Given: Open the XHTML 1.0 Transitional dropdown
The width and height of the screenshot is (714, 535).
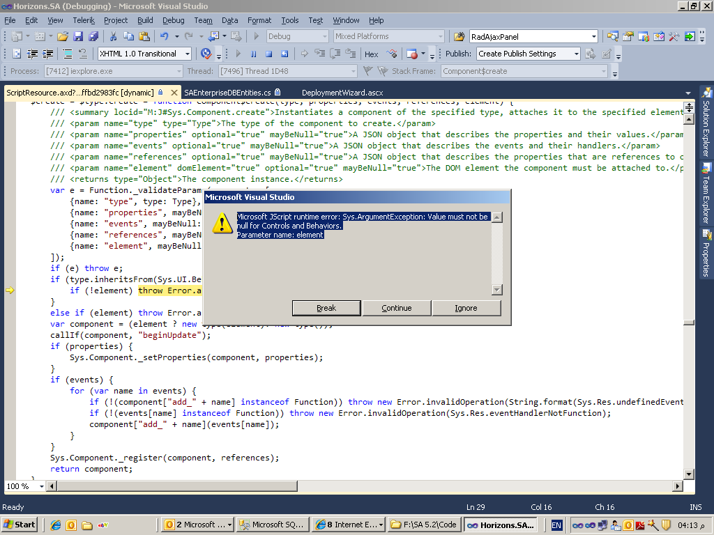Looking at the screenshot, I should [188, 54].
